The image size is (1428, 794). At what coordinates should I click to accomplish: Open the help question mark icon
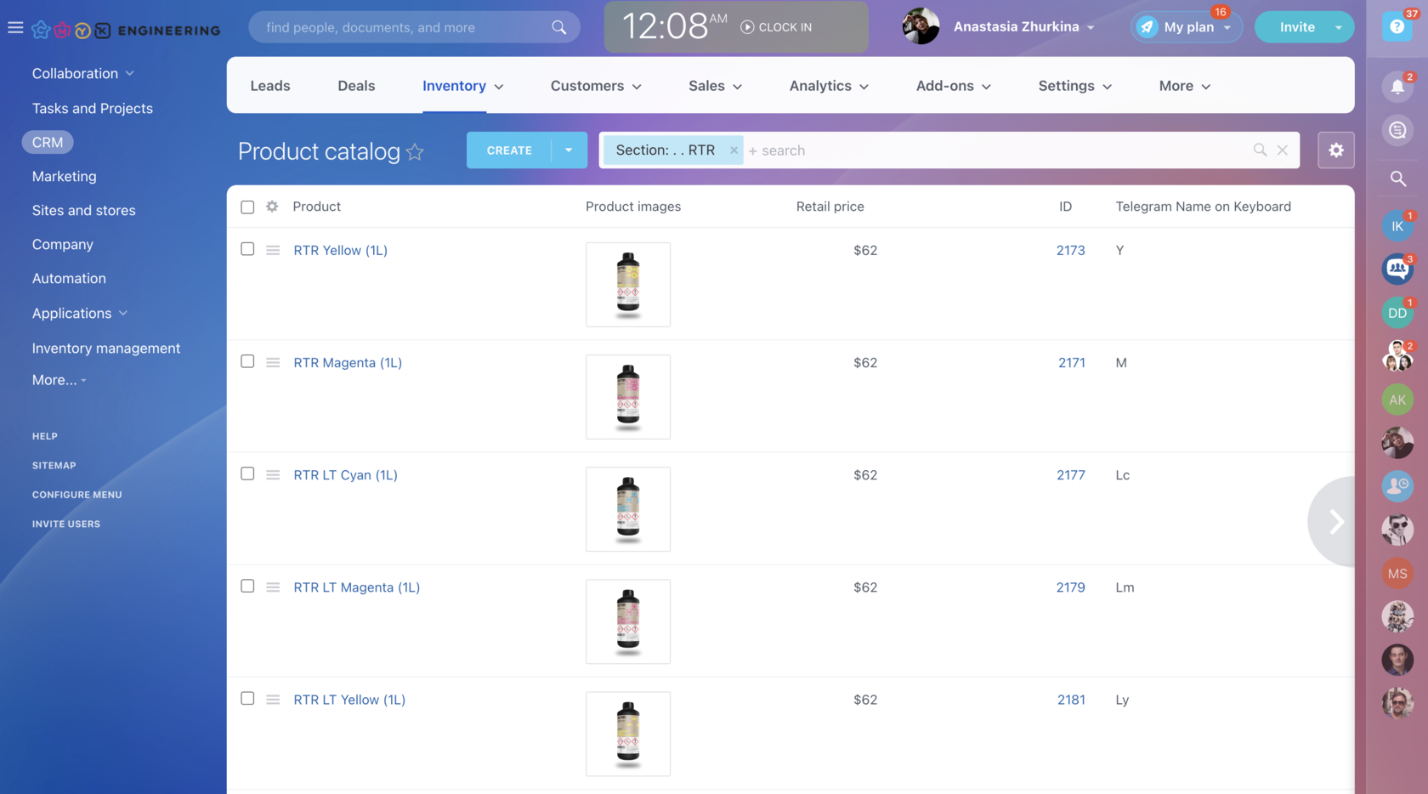[x=1397, y=27]
